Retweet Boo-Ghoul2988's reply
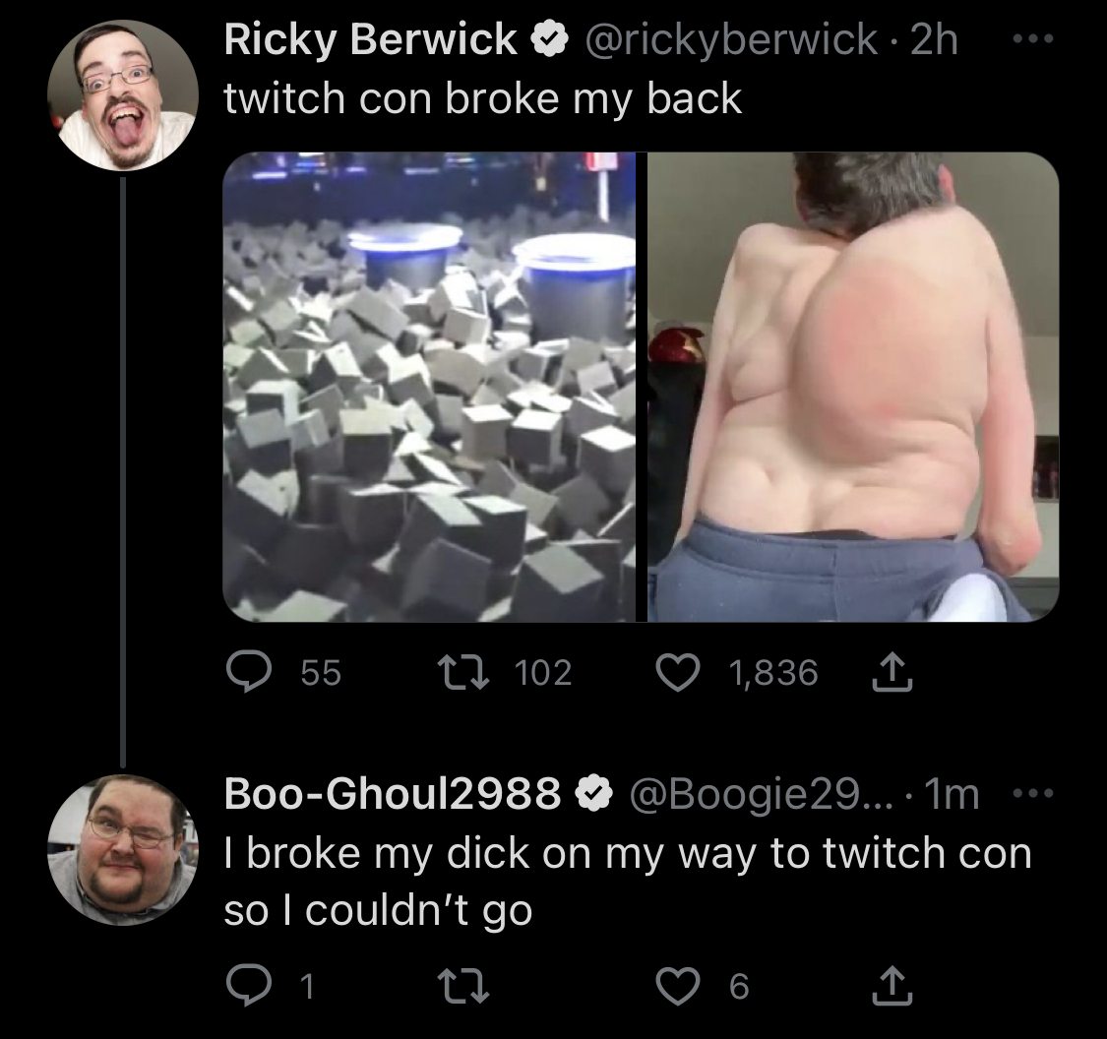The image size is (1107, 1039). (x=463, y=985)
